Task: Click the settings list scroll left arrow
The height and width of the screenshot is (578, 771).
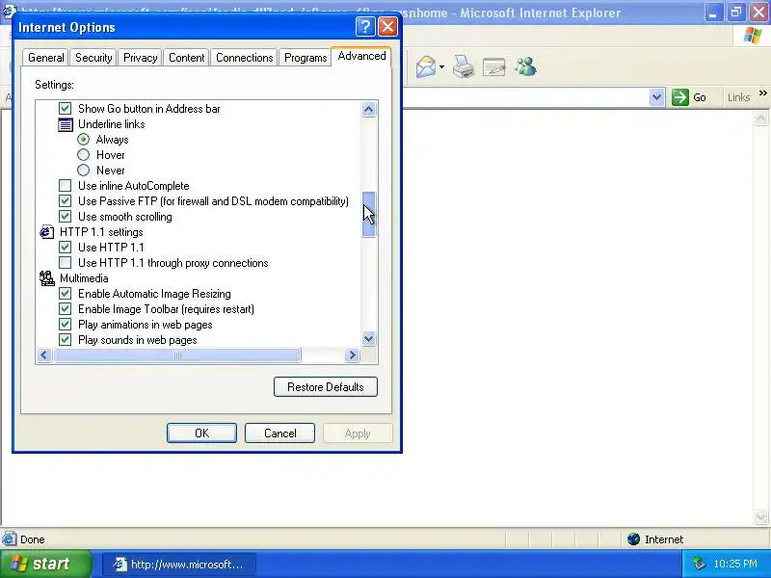Action: pos(44,355)
